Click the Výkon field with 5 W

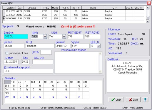[x=81, y=46]
